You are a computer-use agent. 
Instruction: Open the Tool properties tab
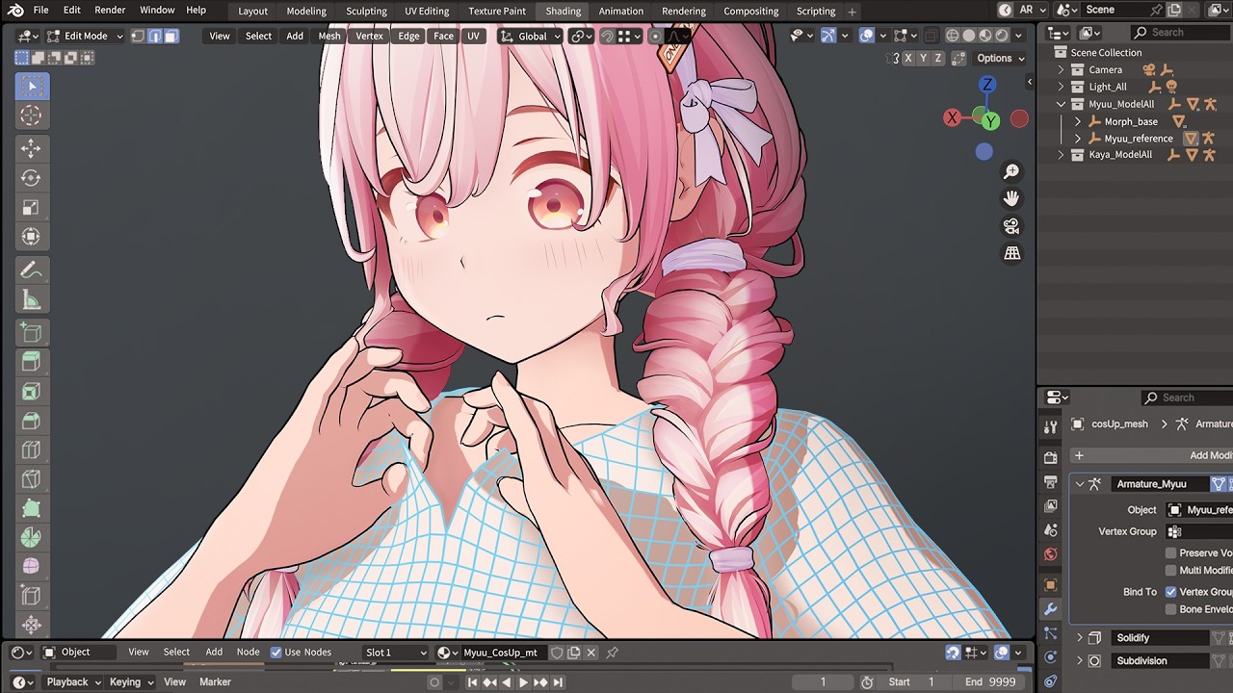(1051, 426)
